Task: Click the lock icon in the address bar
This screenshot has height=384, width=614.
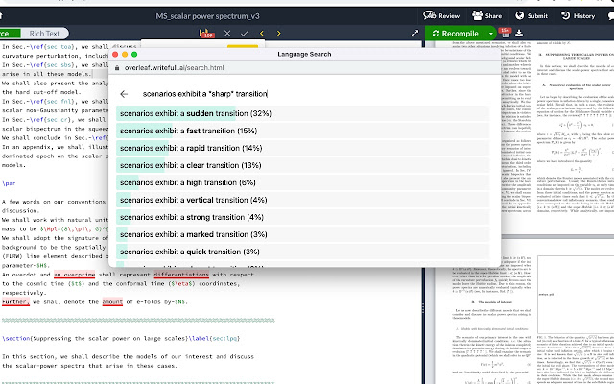Action: tap(117, 68)
